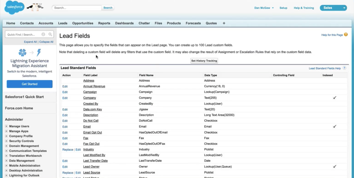Screen dimensions: 354x178
Task: Click the Search button in the header
Action: point(108,8)
